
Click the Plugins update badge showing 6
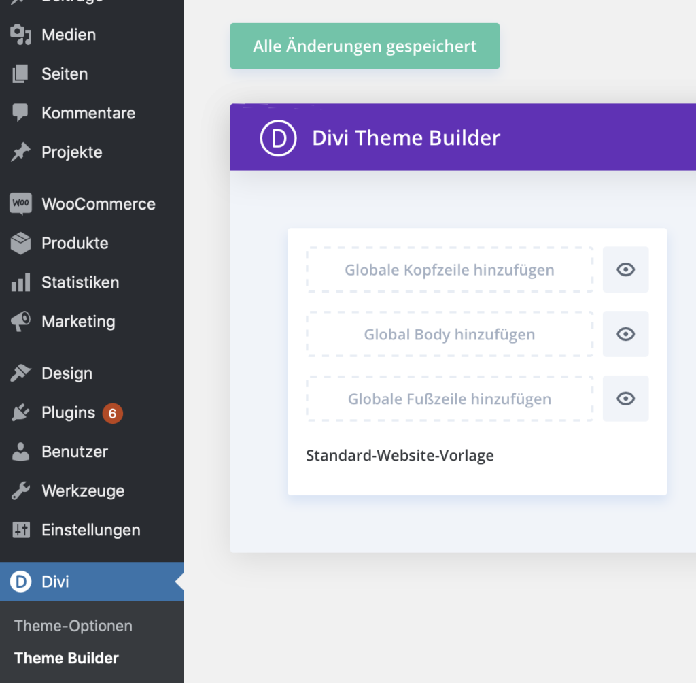pyautogui.click(x=112, y=413)
